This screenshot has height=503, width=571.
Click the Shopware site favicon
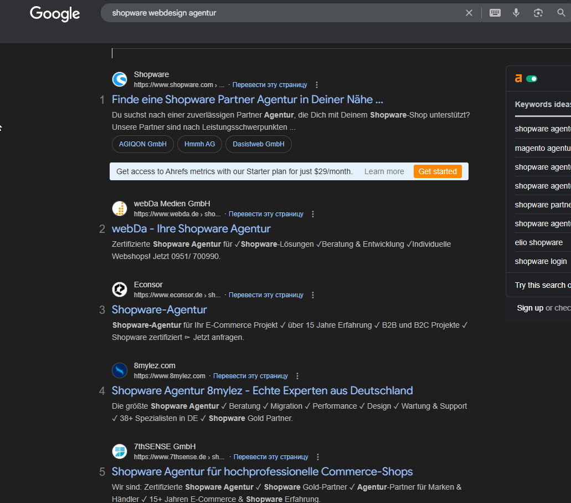coord(120,79)
